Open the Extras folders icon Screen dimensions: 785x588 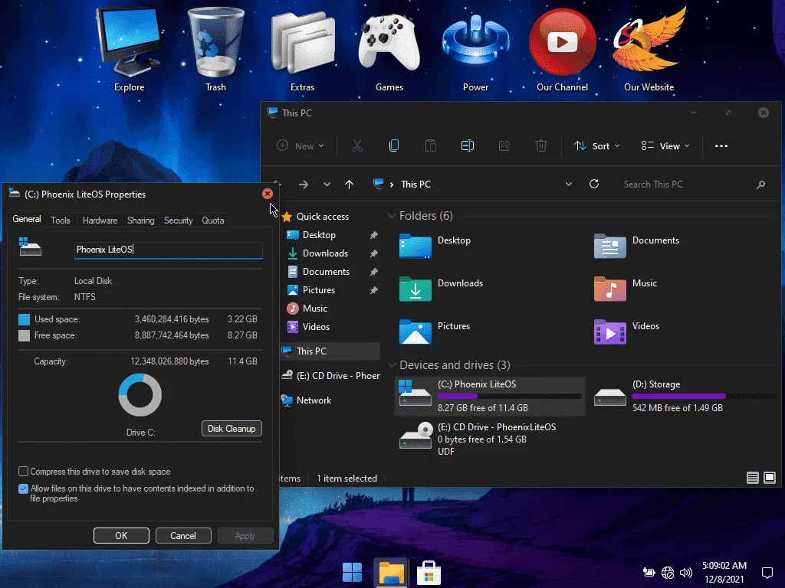(x=302, y=50)
